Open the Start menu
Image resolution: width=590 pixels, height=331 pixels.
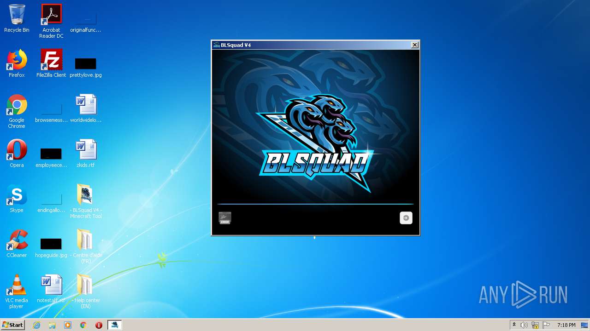pos(12,325)
